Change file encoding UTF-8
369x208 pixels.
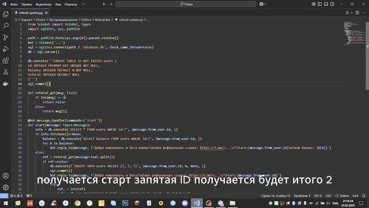click(318, 196)
